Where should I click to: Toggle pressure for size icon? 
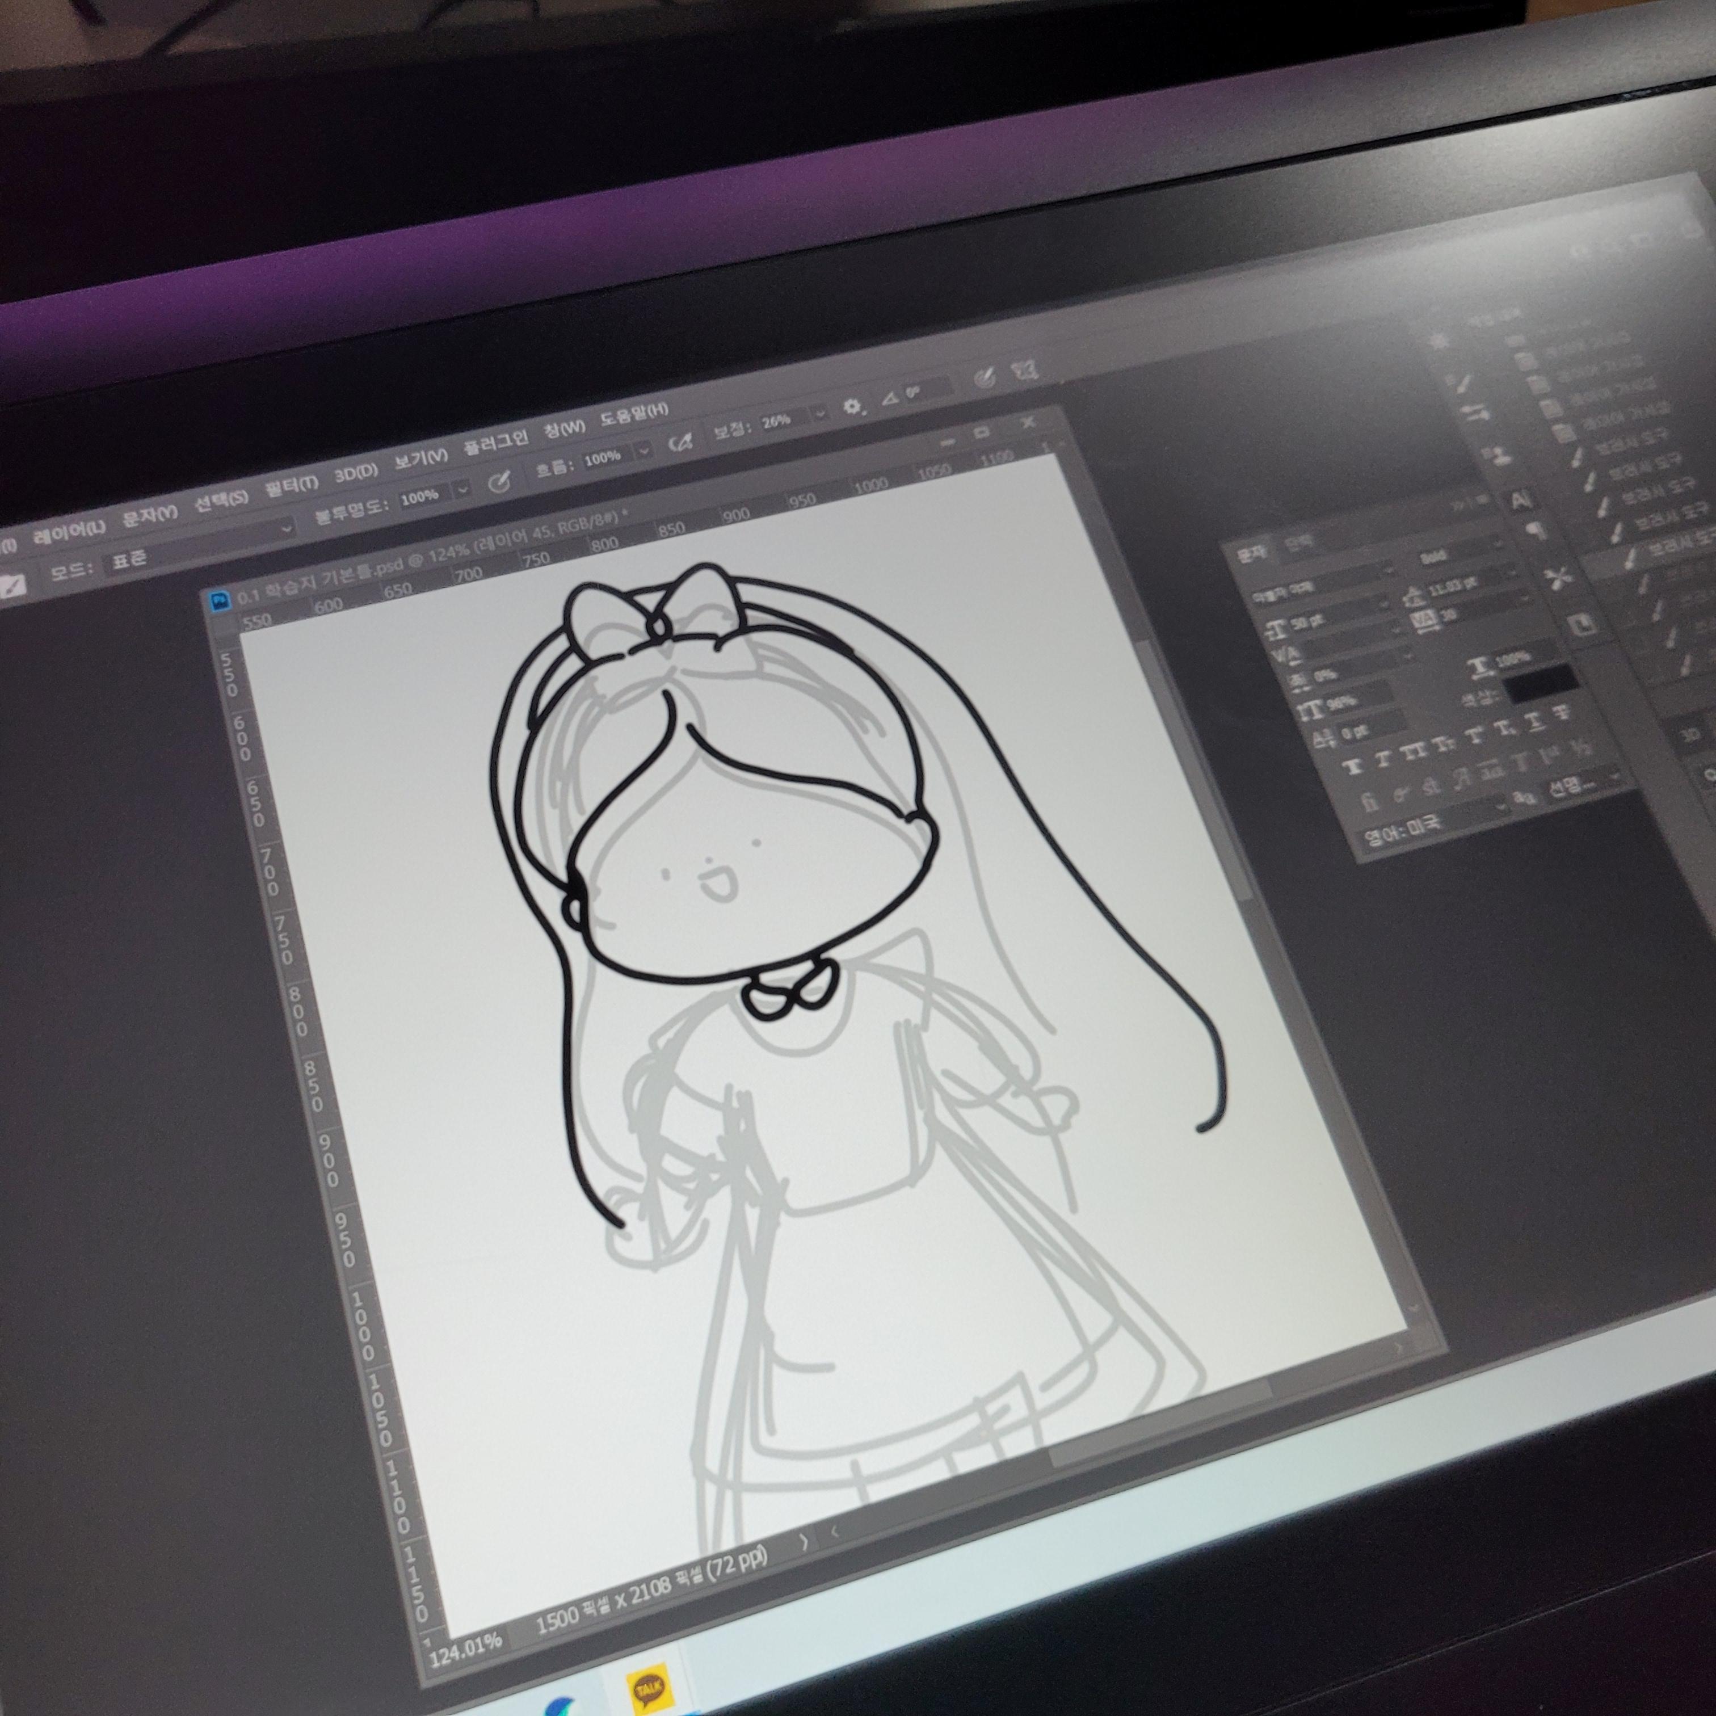[x=984, y=378]
